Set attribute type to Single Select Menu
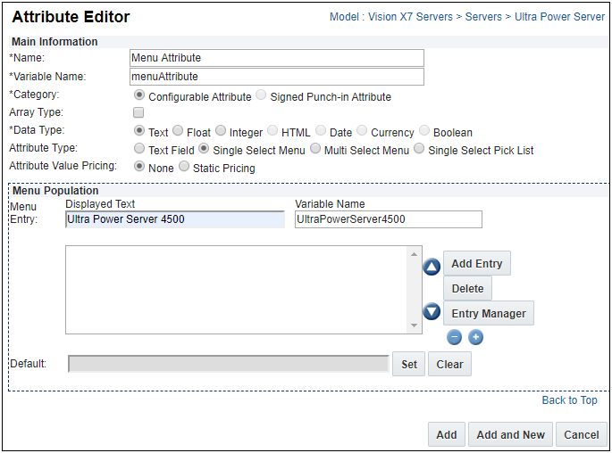 (x=204, y=148)
